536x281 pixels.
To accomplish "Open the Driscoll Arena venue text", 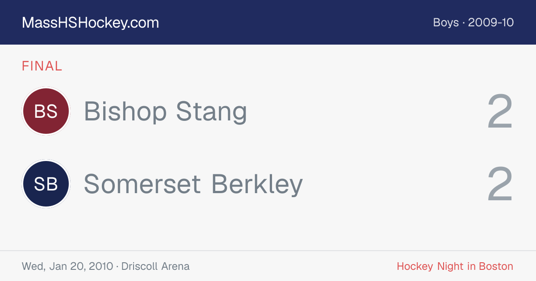I will (x=155, y=266).
